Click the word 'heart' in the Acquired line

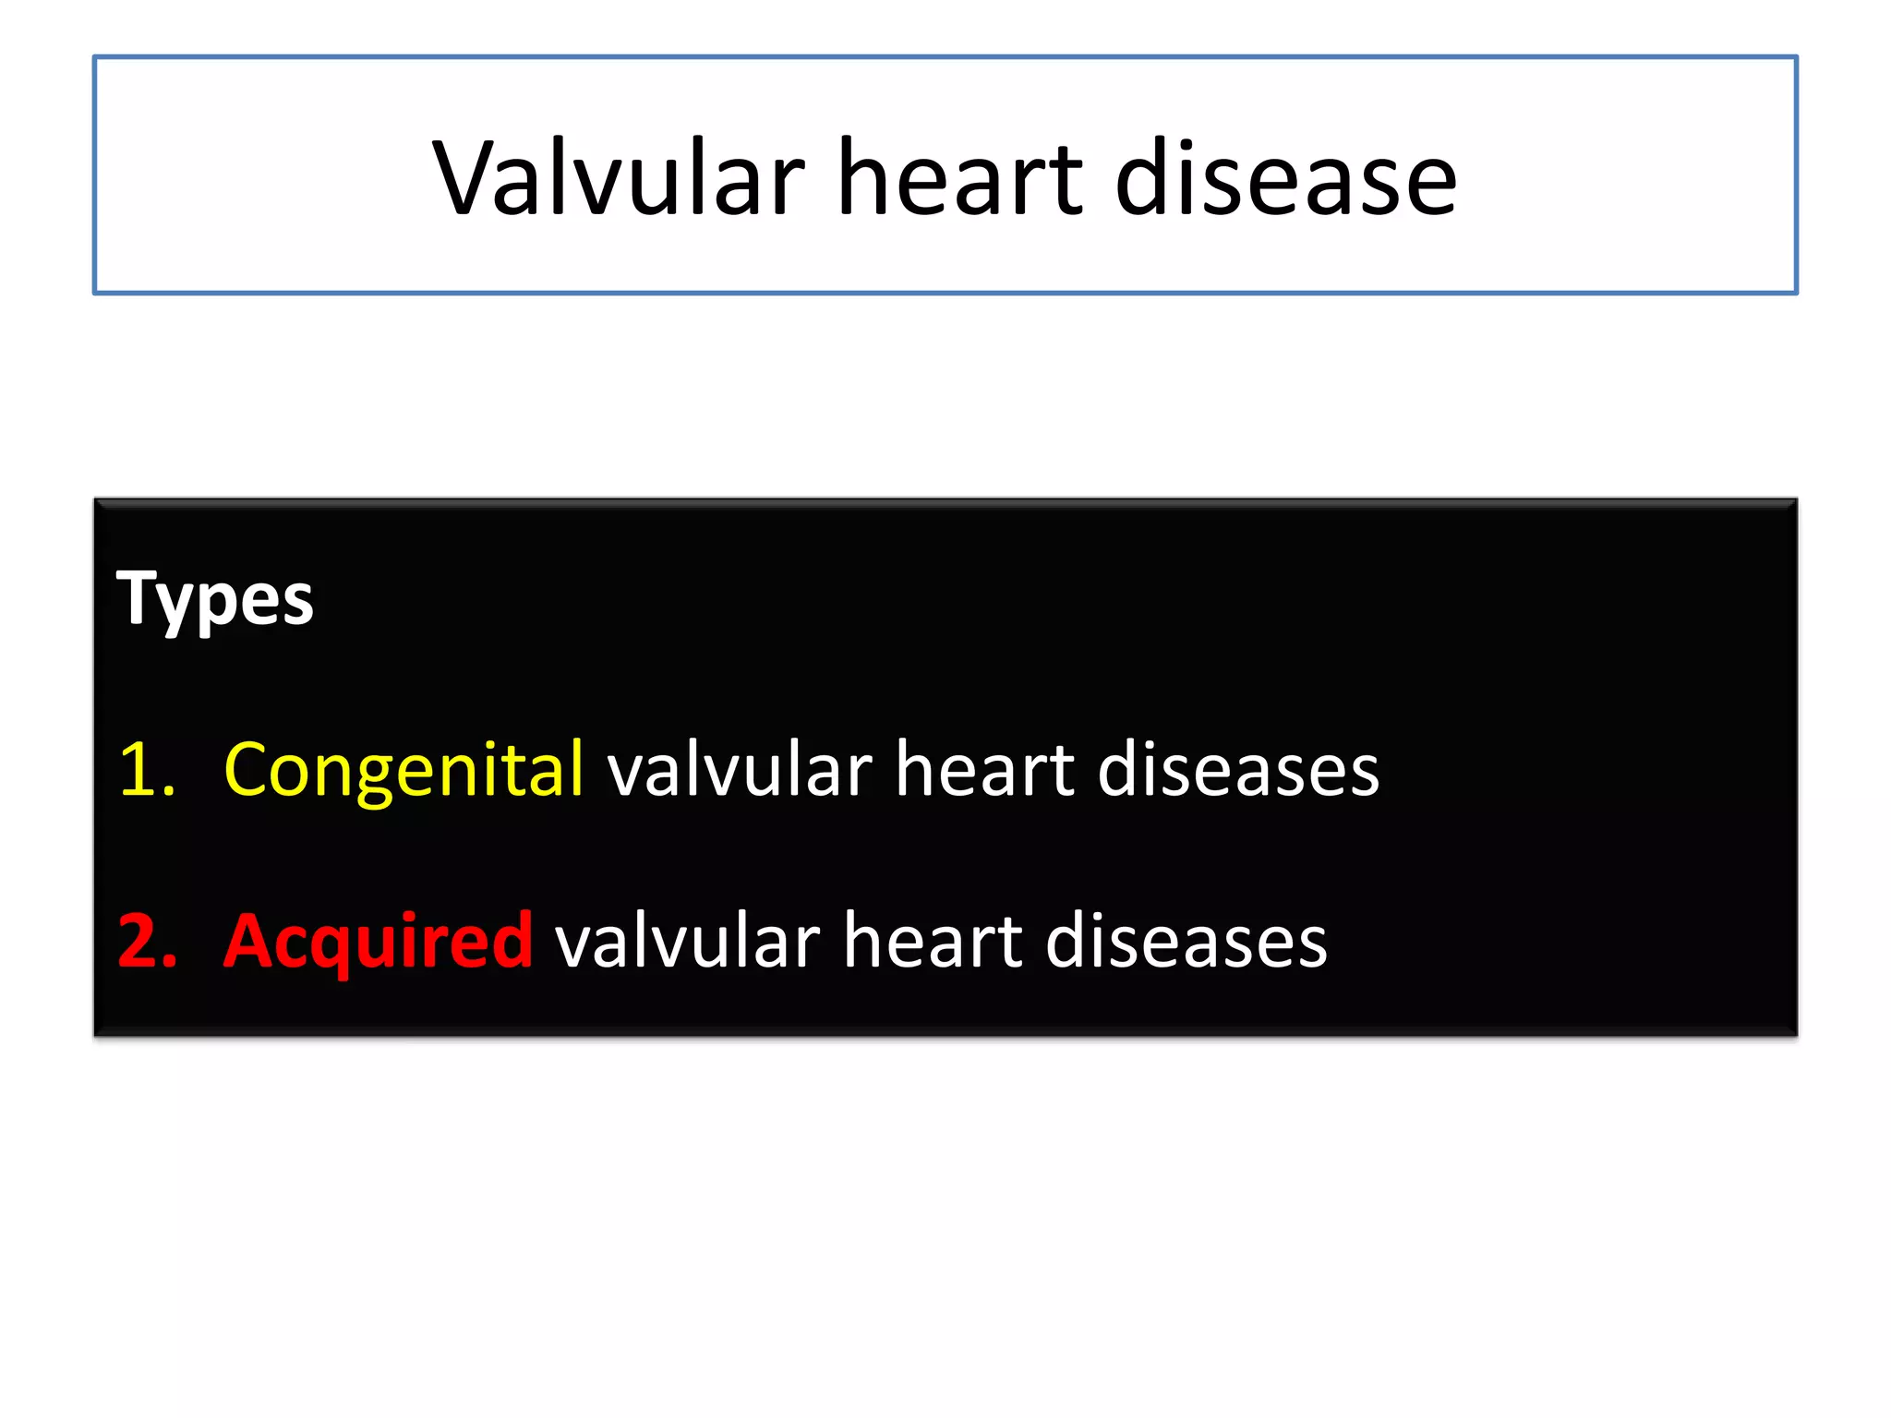tap(933, 941)
